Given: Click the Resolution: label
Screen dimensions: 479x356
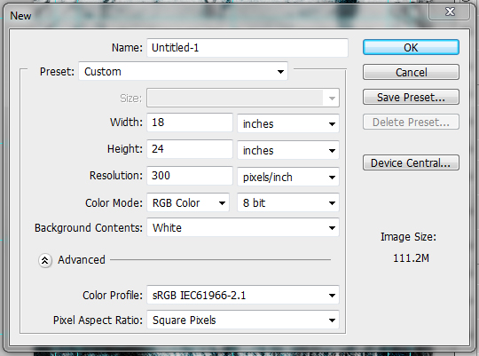Looking at the screenshot, I should coord(116,176).
